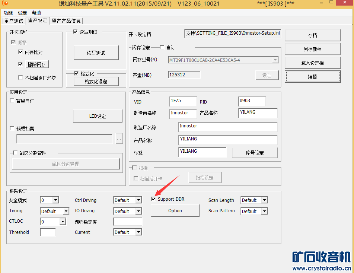Expand the CTLOC dropdown
354x273 pixels.
(x=63, y=222)
